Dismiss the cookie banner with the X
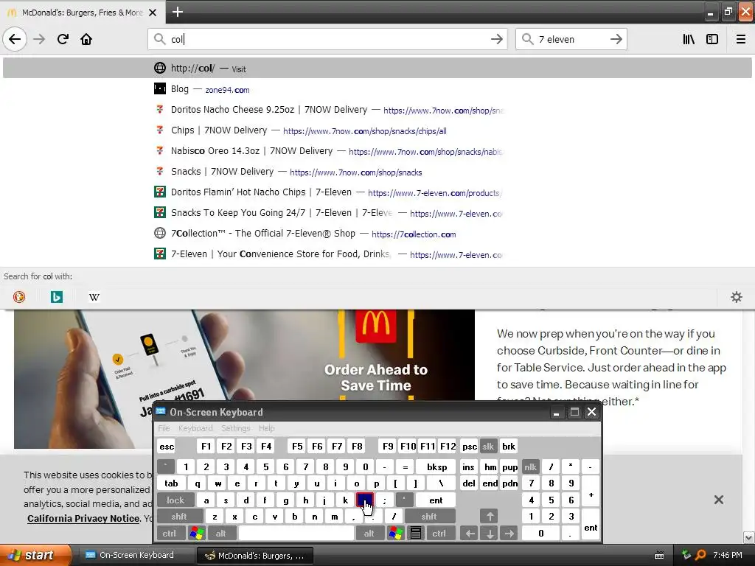This screenshot has width=755, height=566. point(718,500)
